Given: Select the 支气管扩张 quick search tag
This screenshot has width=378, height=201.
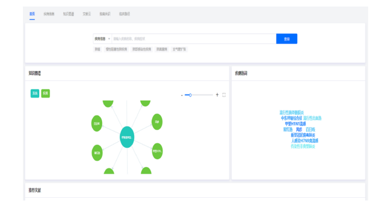Looking at the screenshot, I should (179, 50).
